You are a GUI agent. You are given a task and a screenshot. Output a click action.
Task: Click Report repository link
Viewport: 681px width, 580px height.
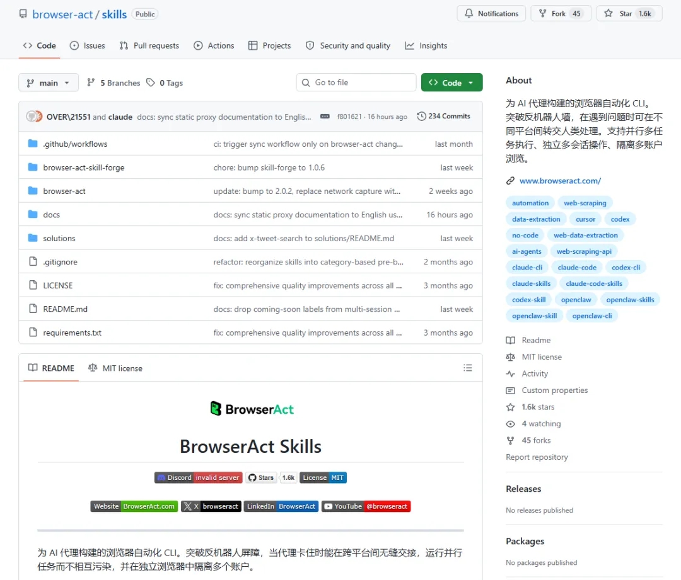click(x=537, y=457)
